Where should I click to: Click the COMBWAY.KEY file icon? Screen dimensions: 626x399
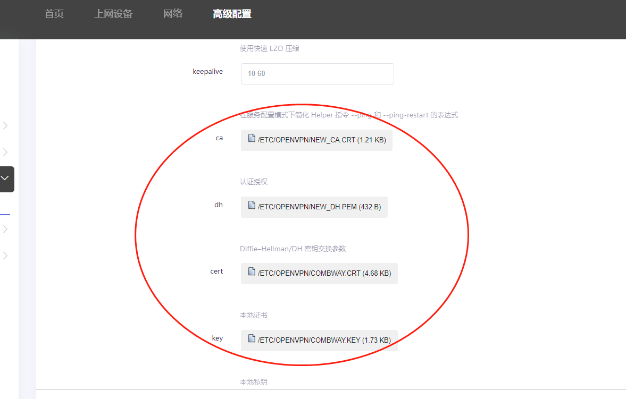pos(252,338)
